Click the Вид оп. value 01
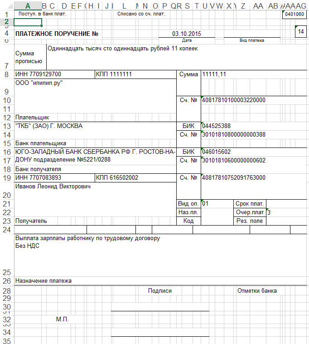The height and width of the screenshot is (344, 309). [205, 204]
